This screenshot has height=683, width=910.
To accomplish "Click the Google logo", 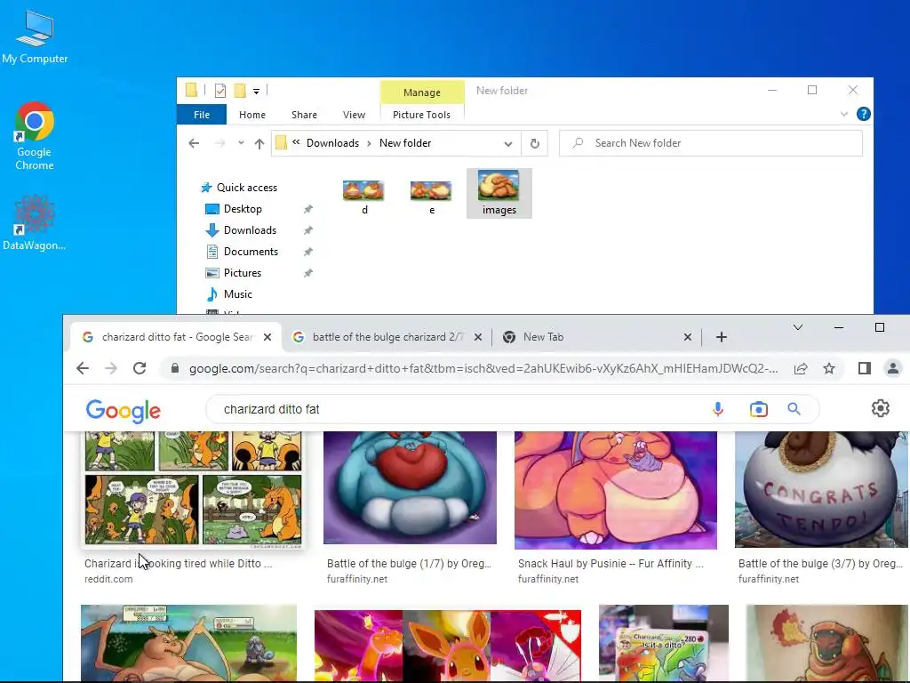I will (x=123, y=411).
